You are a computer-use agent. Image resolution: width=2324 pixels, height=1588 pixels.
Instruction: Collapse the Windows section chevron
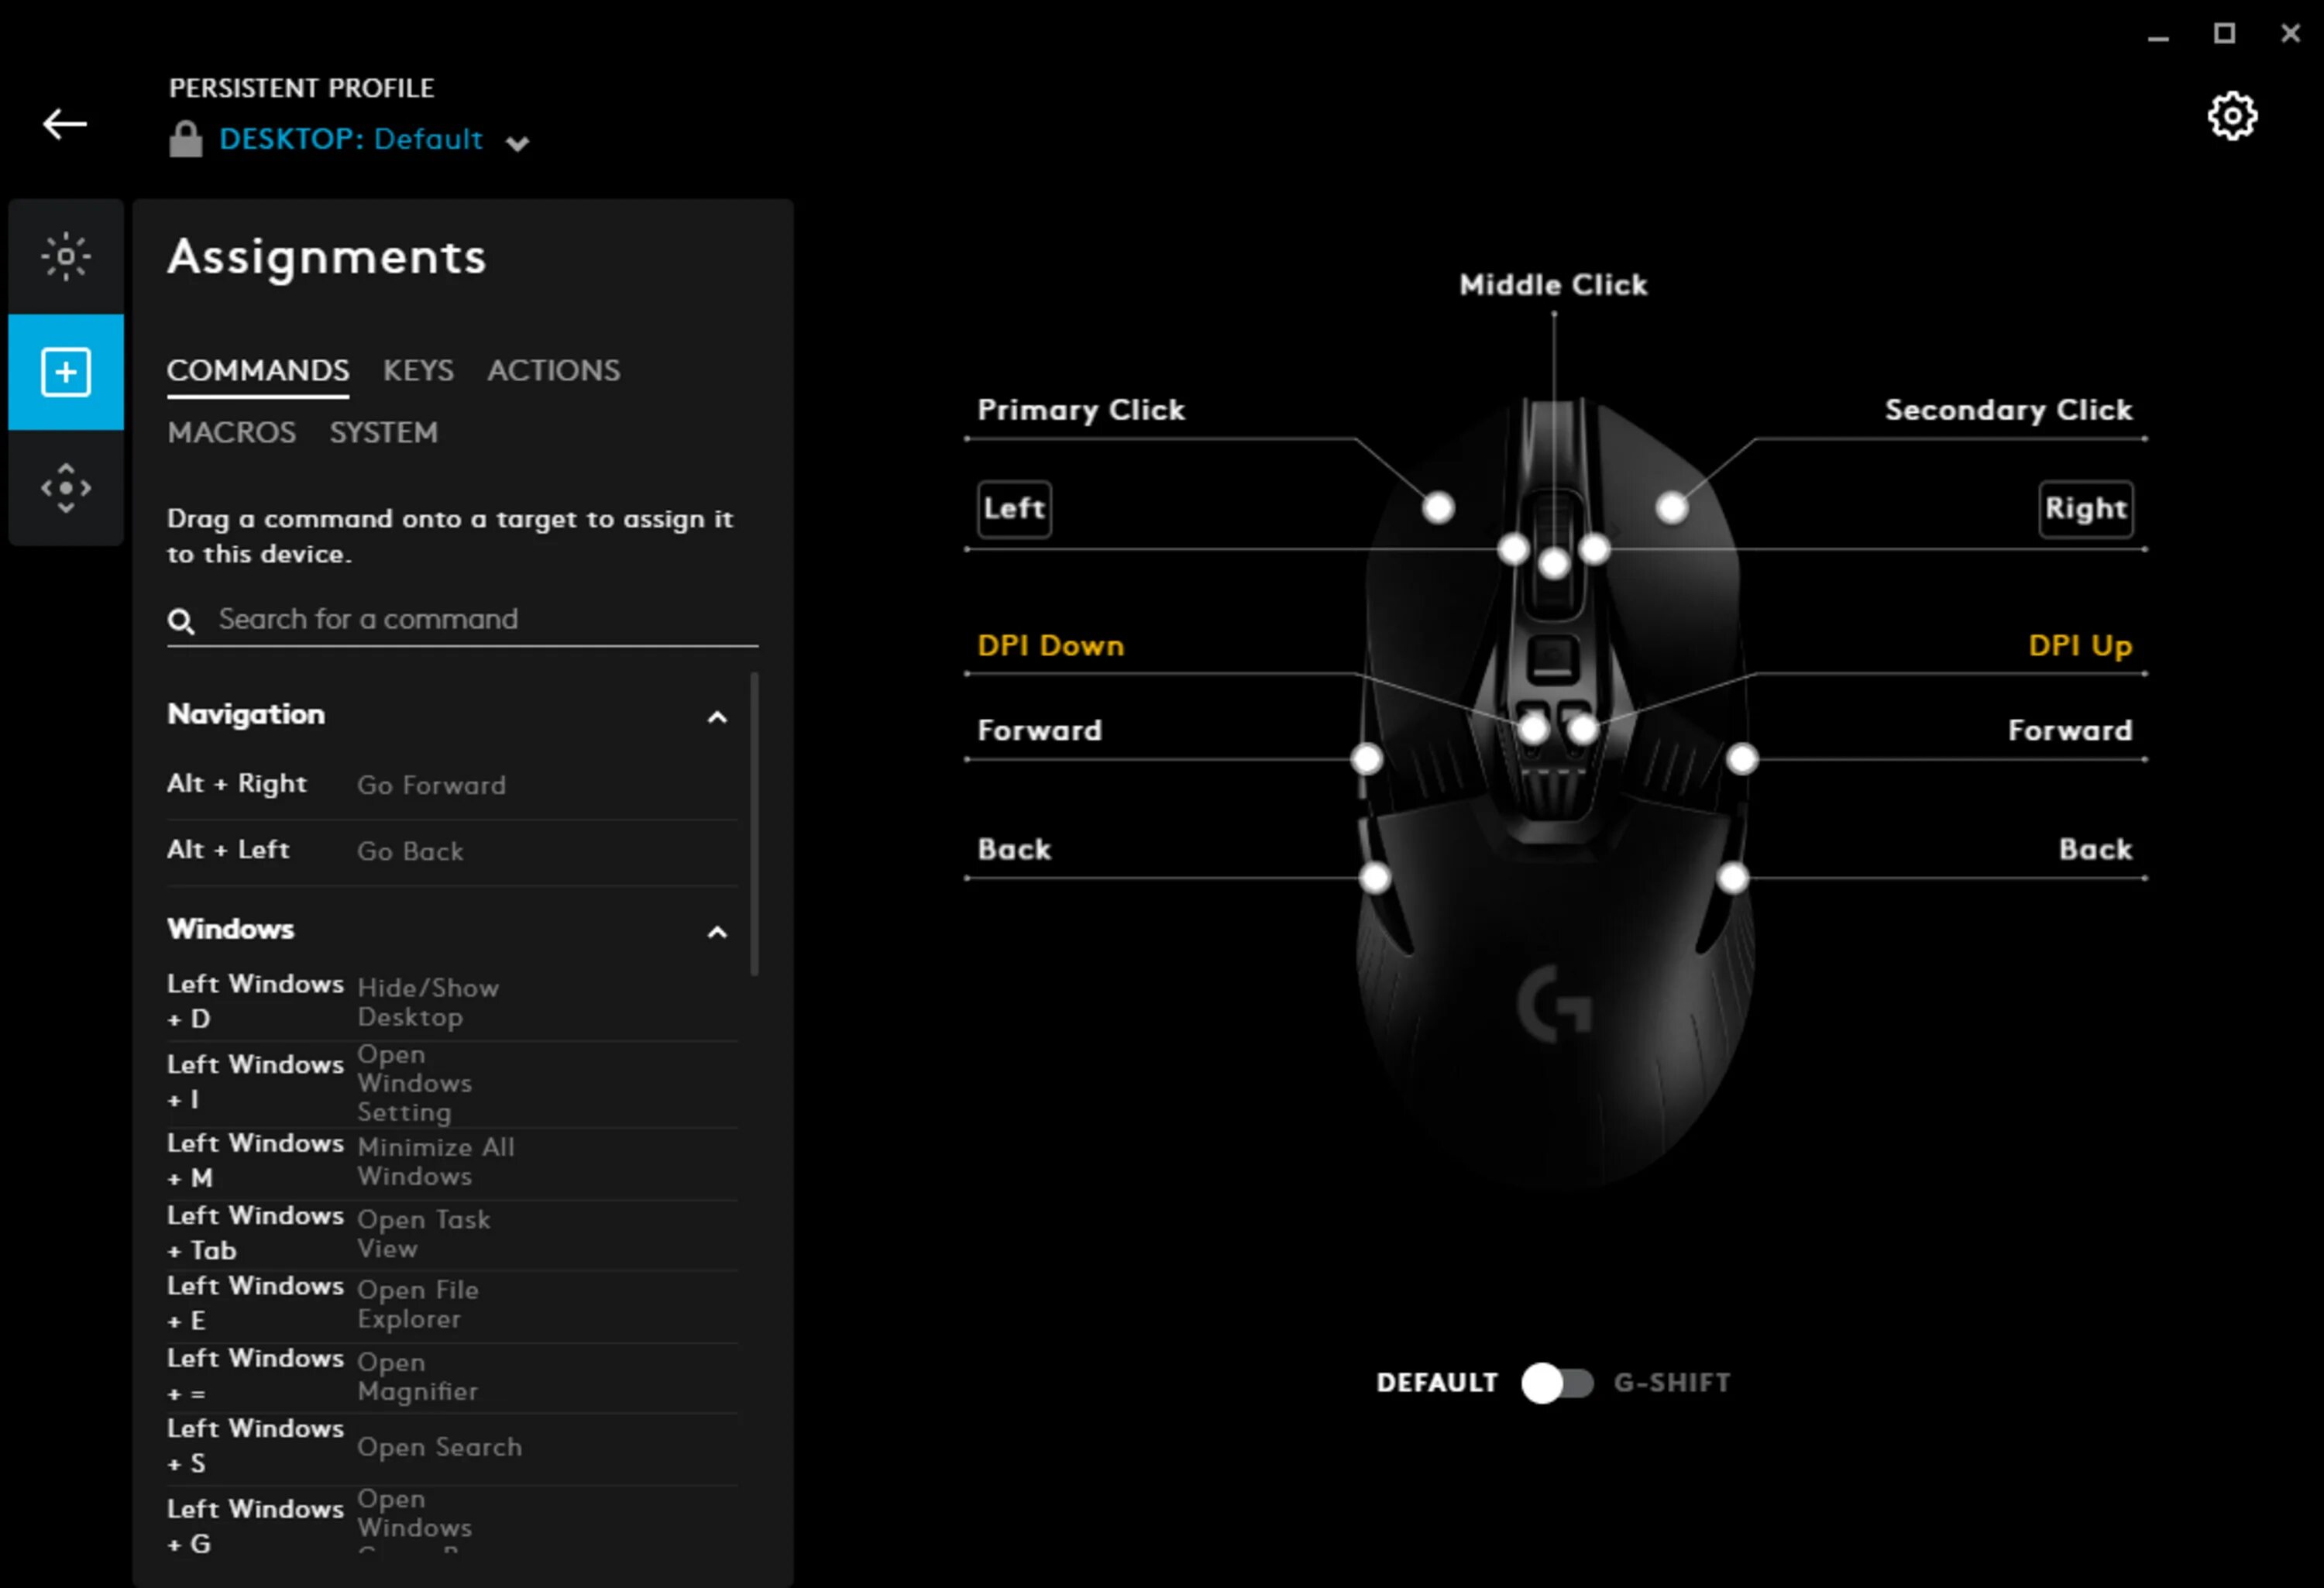717,932
